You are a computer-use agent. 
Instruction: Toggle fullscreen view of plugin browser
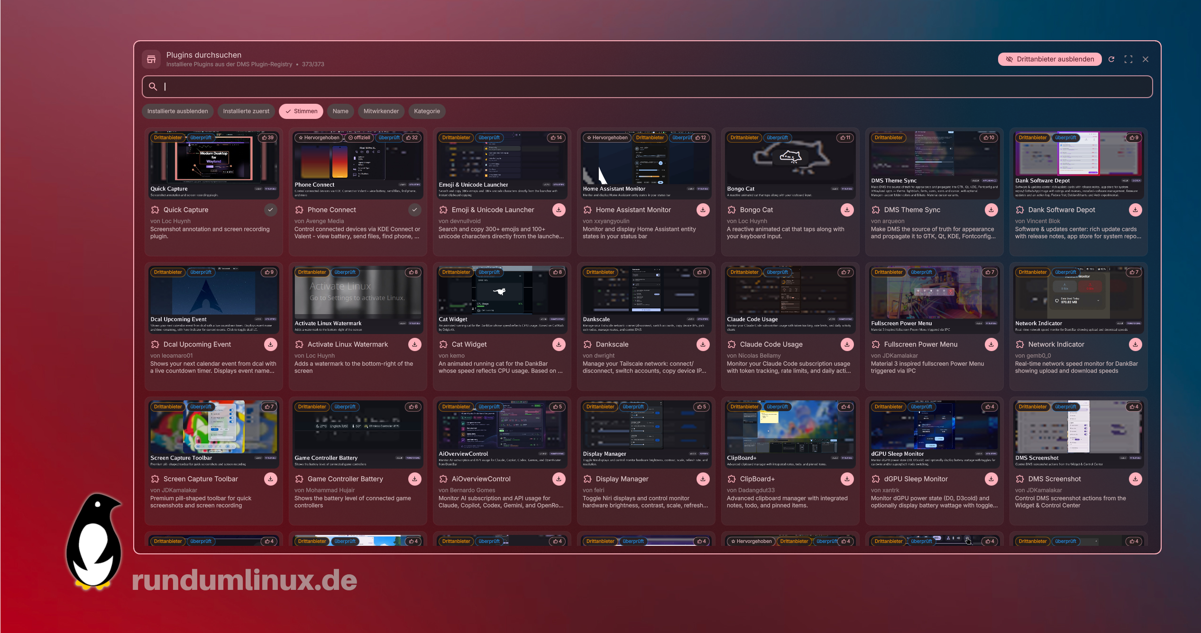click(x=1128, y=59)
